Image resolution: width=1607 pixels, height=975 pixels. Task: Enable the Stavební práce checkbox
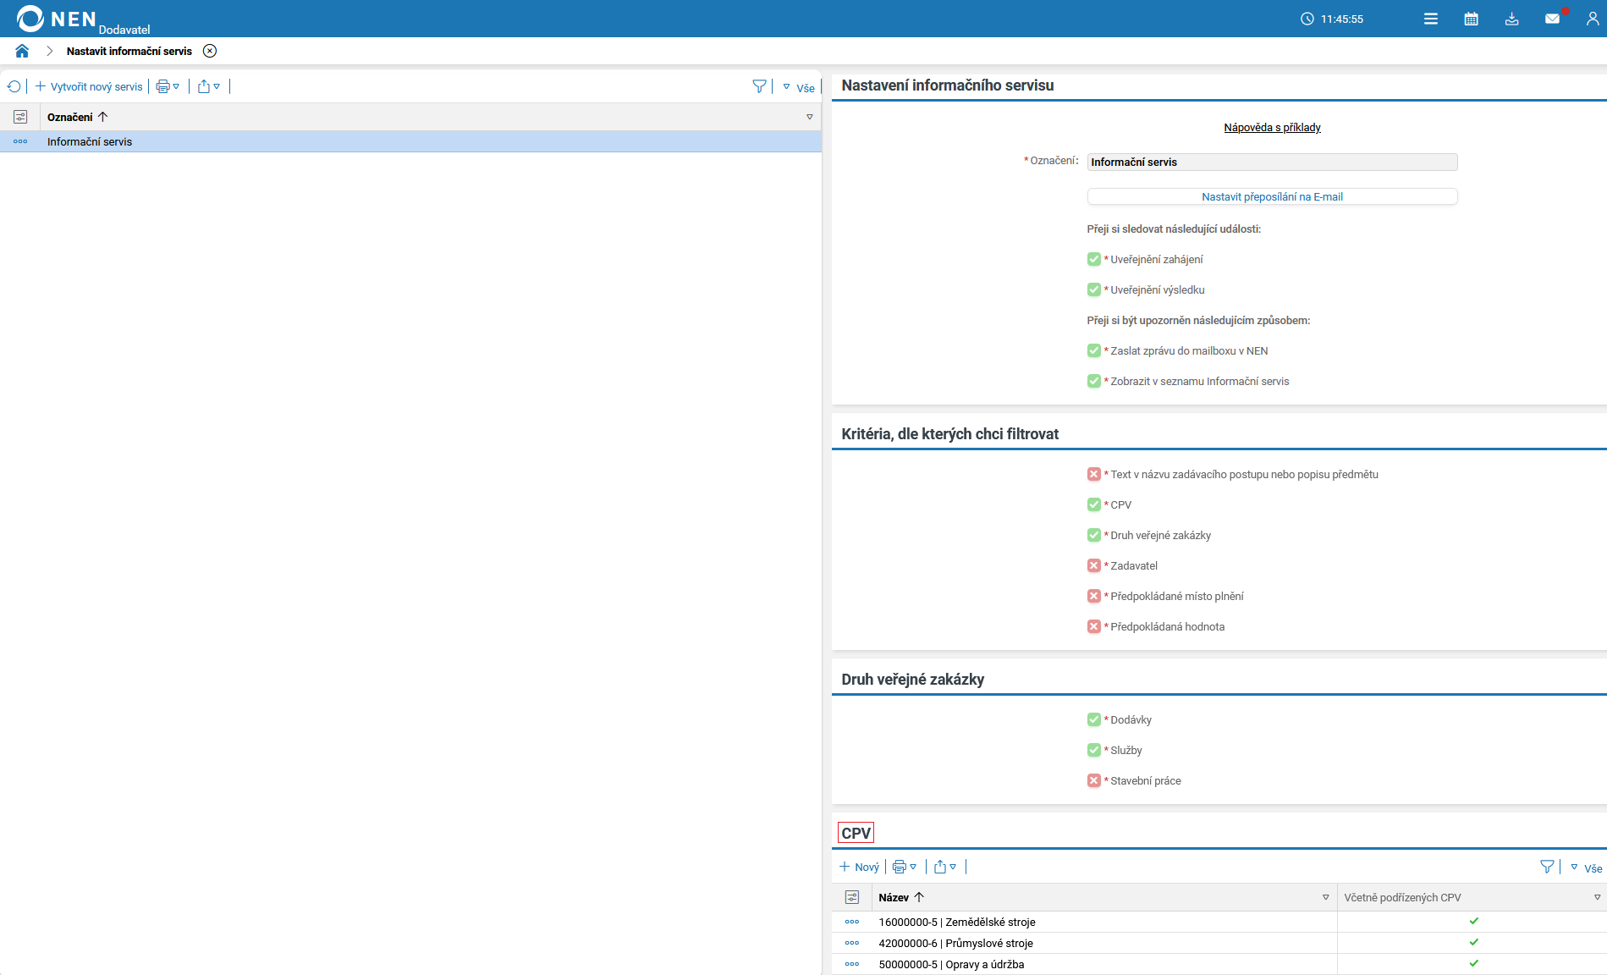tap(1093, 780)
